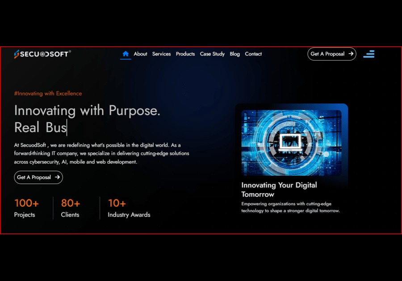This screenshot has height=281, width=402.
Task: Click the 100+ Projects stat counter
Action: coord(26,208)
